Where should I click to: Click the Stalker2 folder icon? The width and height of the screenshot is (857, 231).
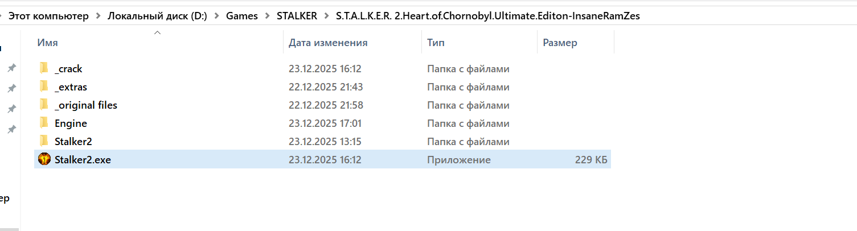[44, 142]
